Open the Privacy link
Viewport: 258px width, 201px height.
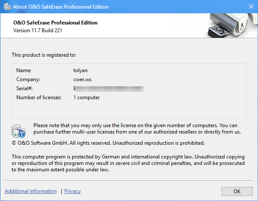pos(73,191)
